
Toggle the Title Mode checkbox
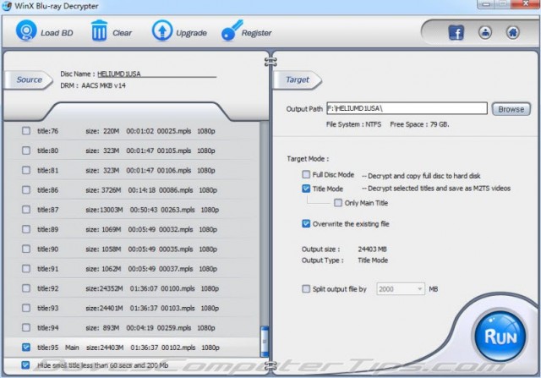[x=306, y=189]
